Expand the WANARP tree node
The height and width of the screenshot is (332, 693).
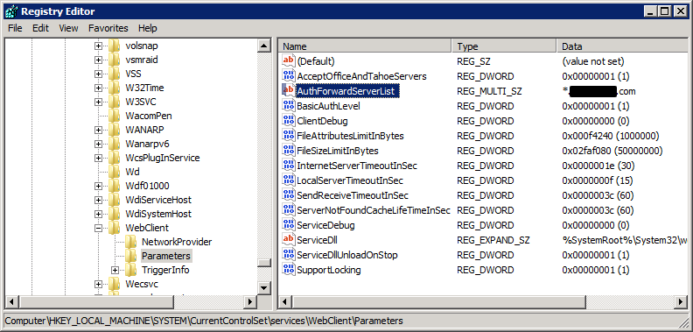click(98, 131)
